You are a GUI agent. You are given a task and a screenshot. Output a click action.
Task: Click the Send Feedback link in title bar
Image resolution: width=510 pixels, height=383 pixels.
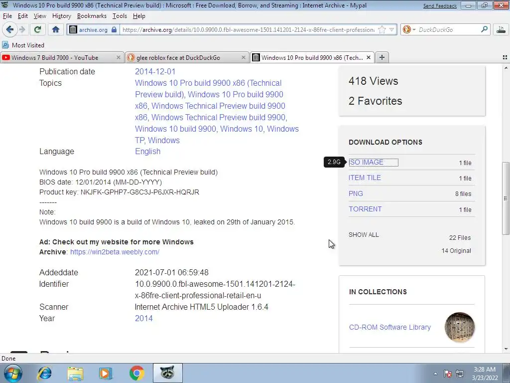coord(440,5)
